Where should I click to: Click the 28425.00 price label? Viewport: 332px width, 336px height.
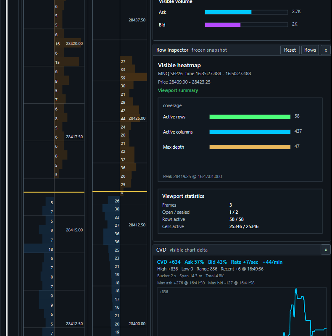137,118
